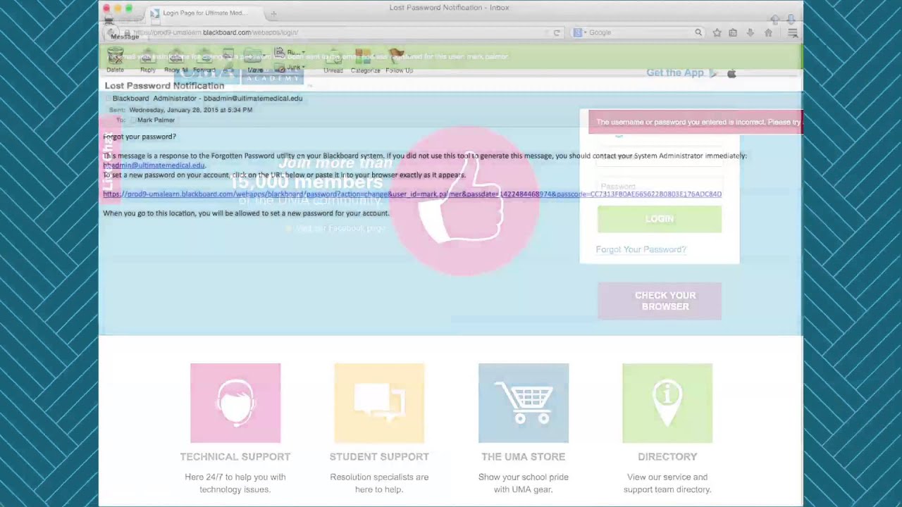The height and width of the screenshot is (507, 902).
Task: Click the STUDENT SUPPORT heading
Action: click(379, 457)
